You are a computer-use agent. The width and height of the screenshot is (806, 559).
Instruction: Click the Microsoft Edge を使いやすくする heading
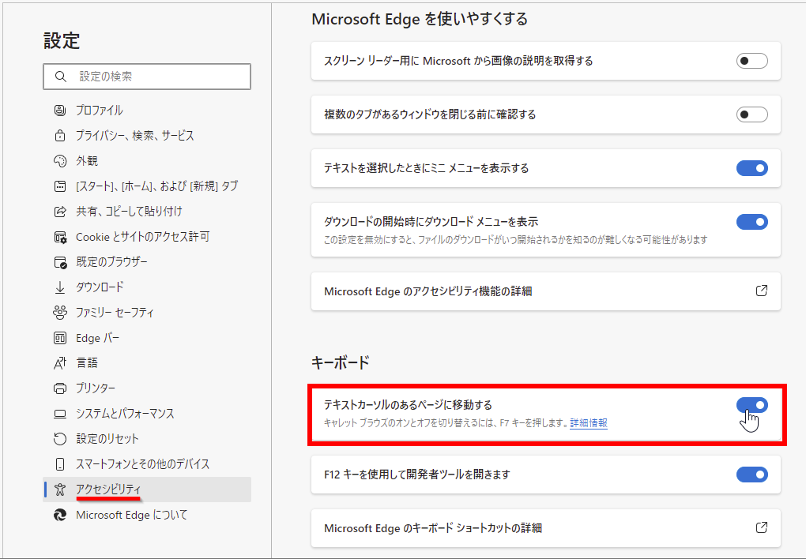click(420, 19)
